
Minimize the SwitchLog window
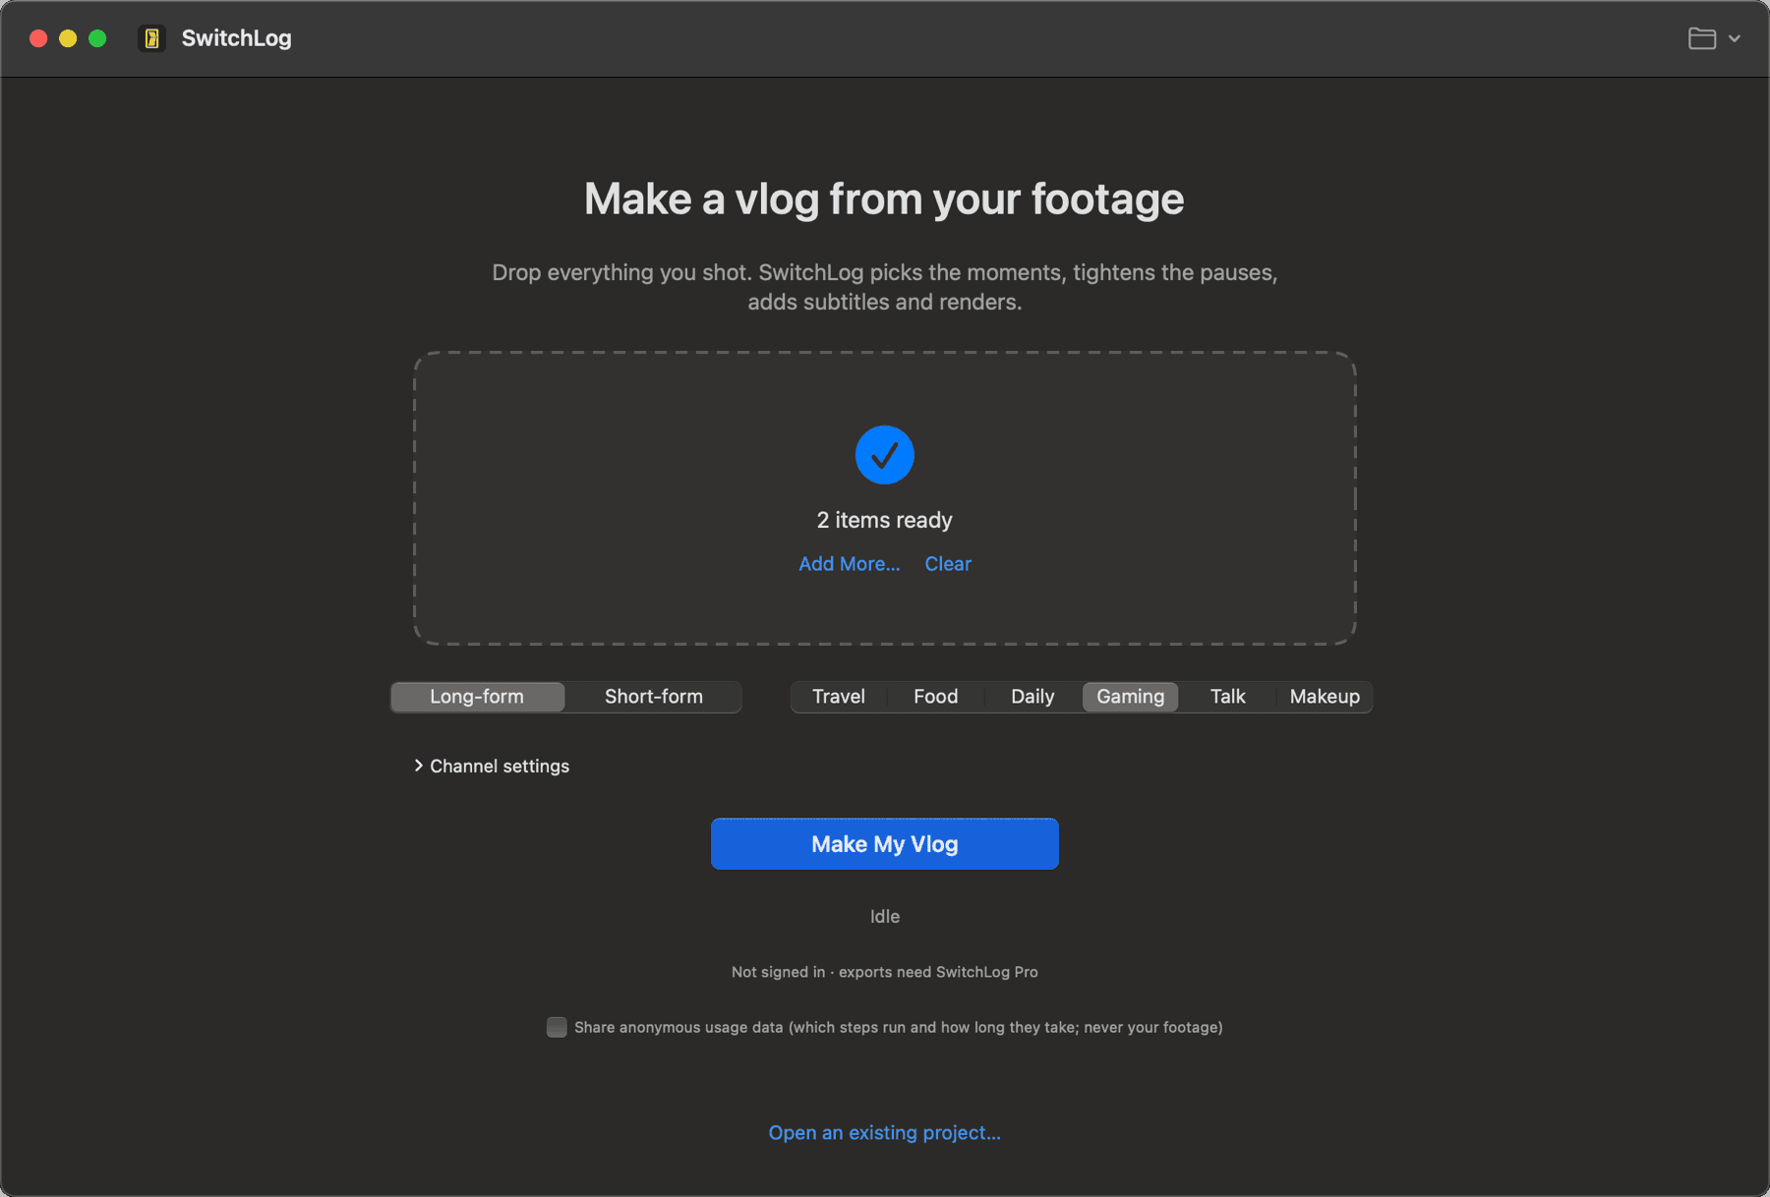tap(68, 38)
